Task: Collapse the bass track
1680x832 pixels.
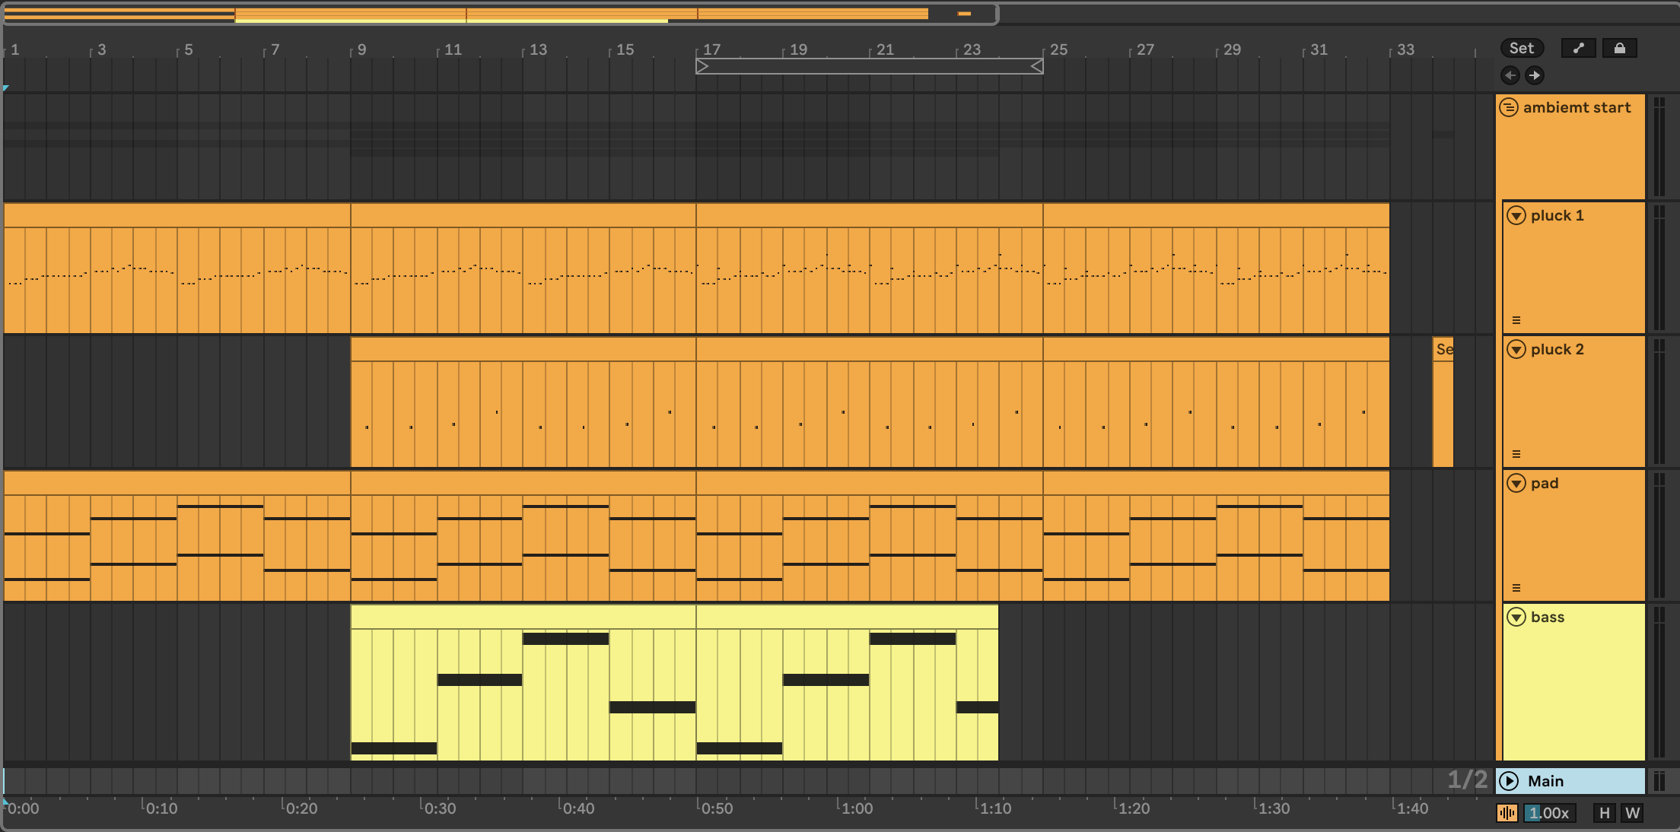Action: [1516, 618]
